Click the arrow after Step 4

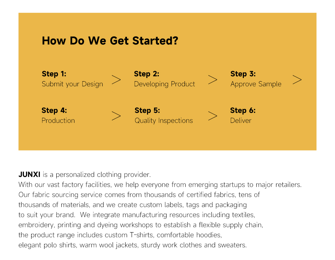(x=116, y=116)
